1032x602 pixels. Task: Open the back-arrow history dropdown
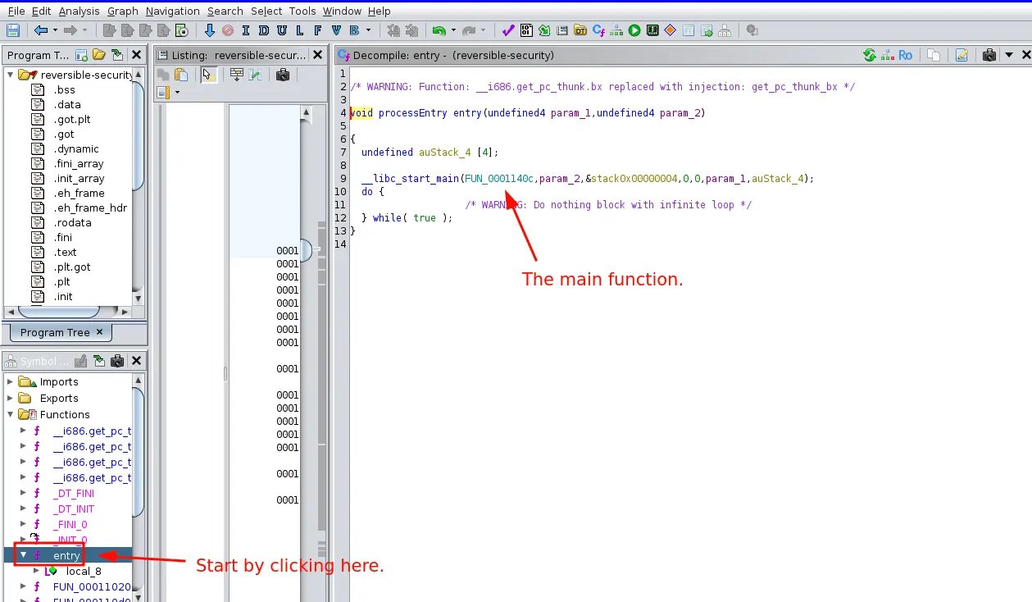pos(56,30)
